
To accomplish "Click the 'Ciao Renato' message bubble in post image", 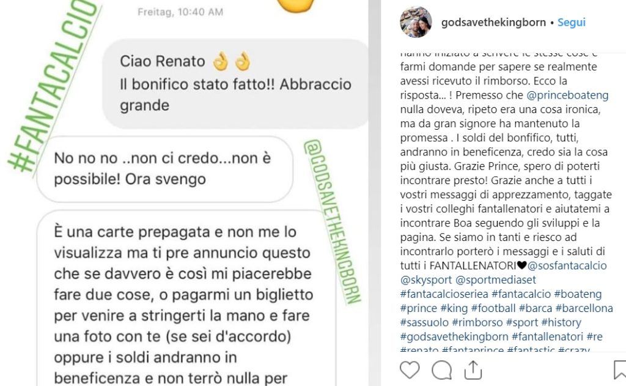I will [235, 84].
